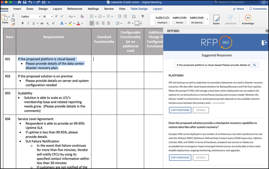Viewport: 269px width, 169px height.
Task: Open Comments pane button
Action: [x=258, y=9]
